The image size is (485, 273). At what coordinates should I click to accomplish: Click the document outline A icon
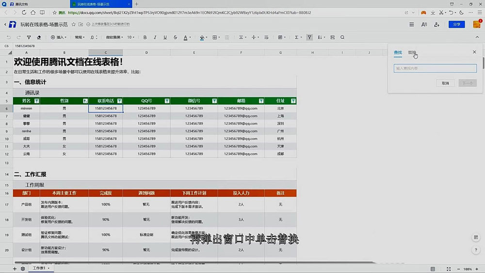pyautogui.click(x=424, y=24)
